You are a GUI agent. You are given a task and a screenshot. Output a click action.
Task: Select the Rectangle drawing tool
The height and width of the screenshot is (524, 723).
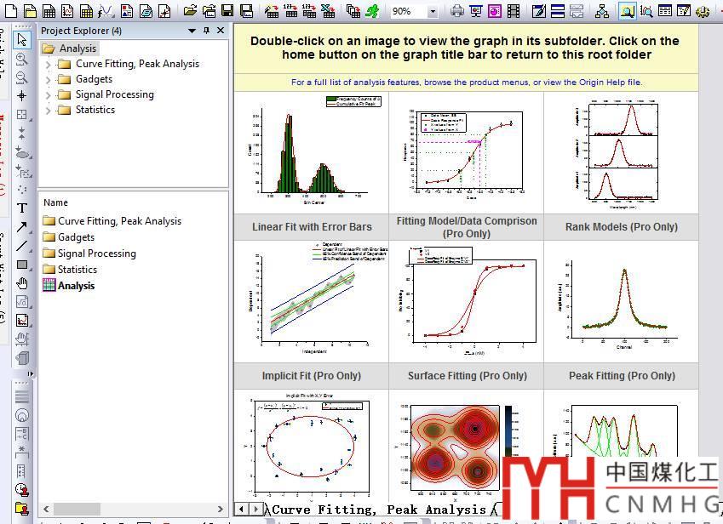click(x=21, y=265)
